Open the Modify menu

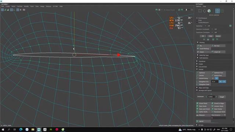click(26, 7)
